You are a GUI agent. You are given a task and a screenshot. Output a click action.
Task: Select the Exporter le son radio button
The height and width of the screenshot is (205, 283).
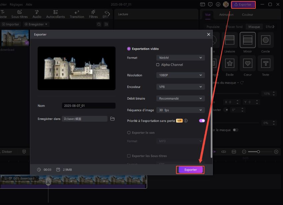pos(129,133)
